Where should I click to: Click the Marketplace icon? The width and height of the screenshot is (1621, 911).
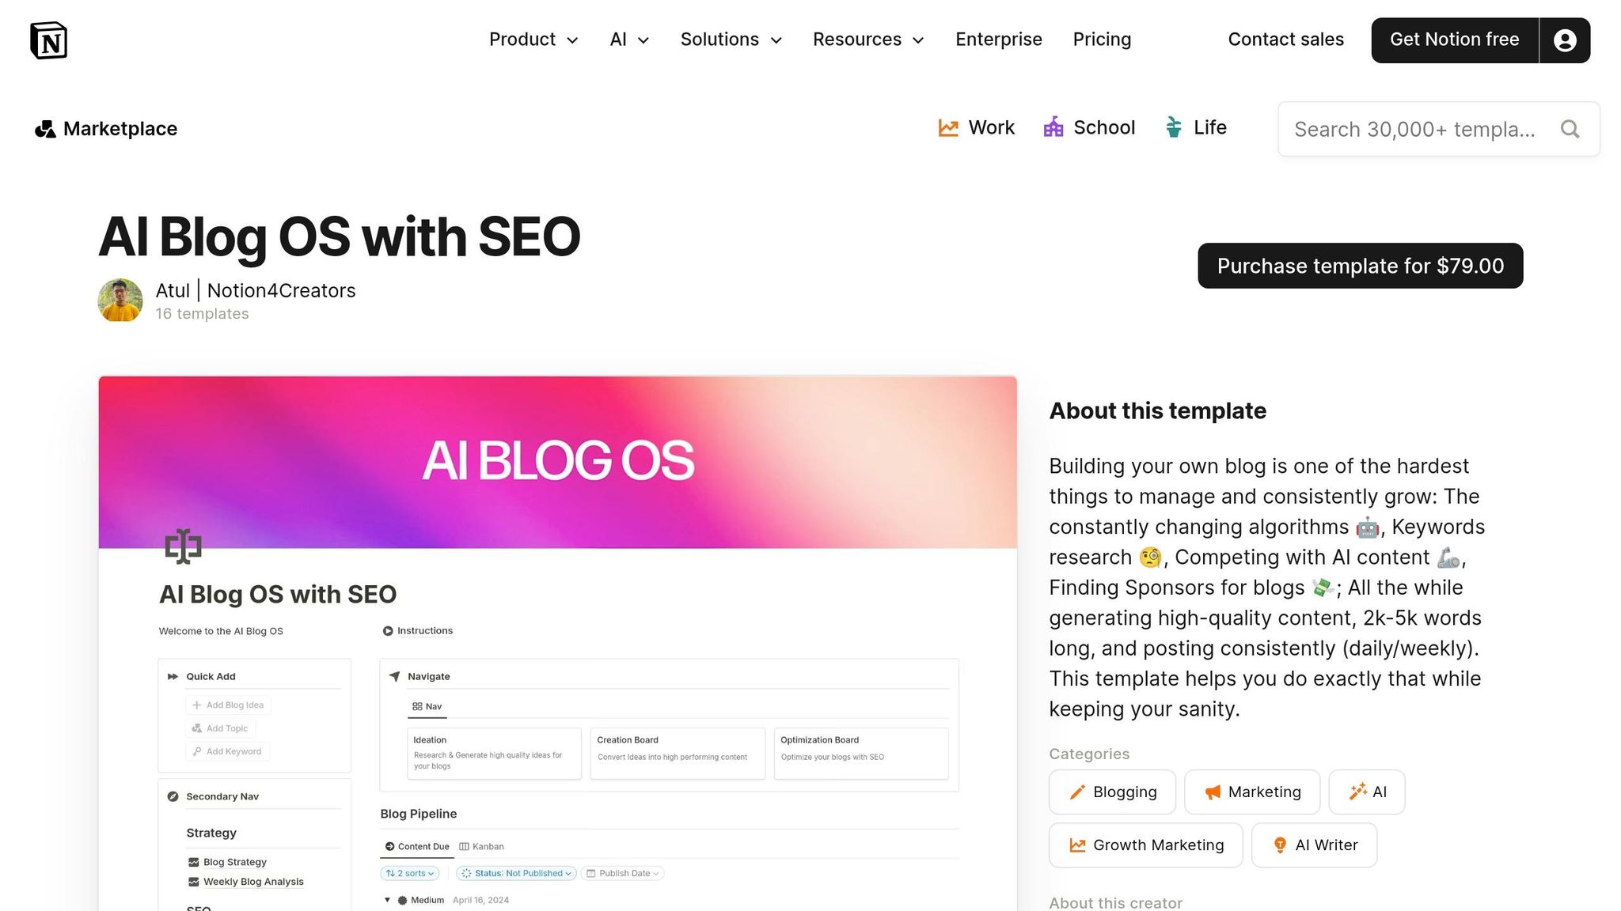(44, 128)
